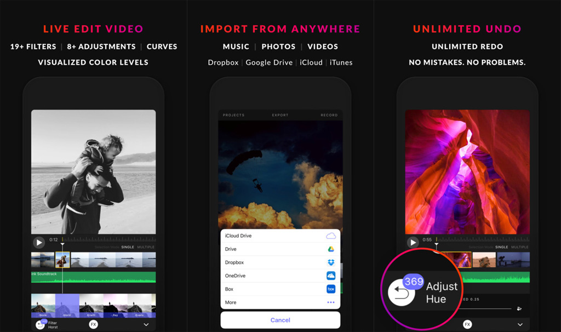The image size is (561, 332).
Task: Tap the Box icon in the import list
Action: [x=330, y=289]
